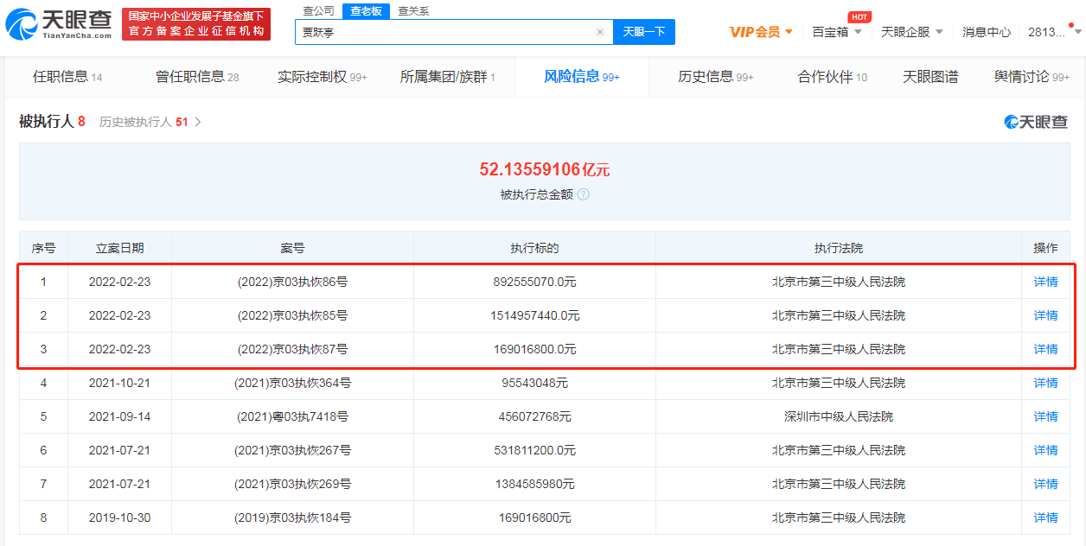Open 详情 for case 京03执恢86号

click(x=1045, y=282)
